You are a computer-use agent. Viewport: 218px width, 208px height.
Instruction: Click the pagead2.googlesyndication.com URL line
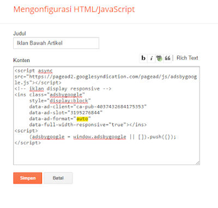coord(106,77)
